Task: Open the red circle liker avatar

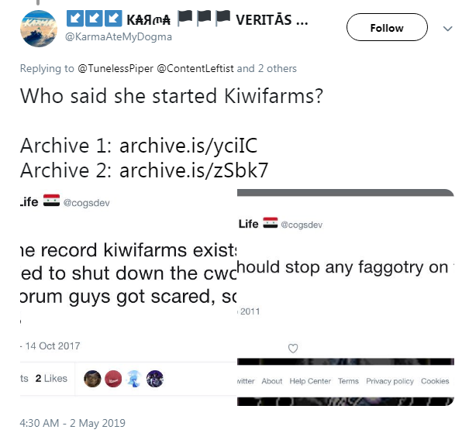Action: coord(113,379)
